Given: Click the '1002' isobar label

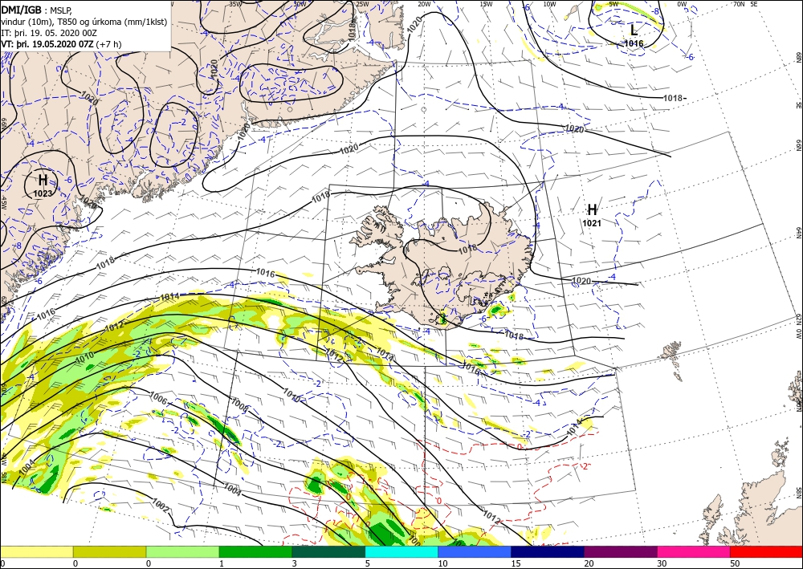Looking at the screenshot, I should (161, 505).
